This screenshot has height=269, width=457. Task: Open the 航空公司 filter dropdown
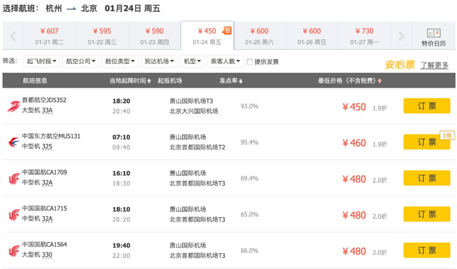click(x=81, y=61)
